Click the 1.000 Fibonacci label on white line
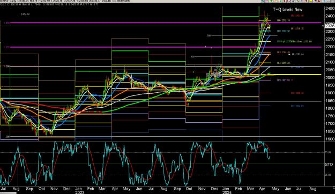335x194 pixels. coord(6,66)
